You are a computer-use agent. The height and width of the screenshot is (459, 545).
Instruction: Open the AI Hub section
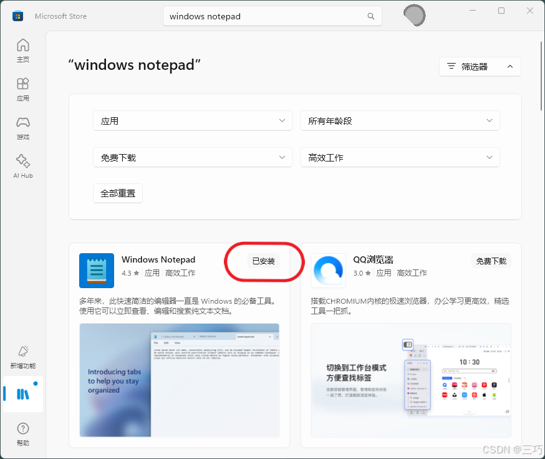(x=23, y=167)
